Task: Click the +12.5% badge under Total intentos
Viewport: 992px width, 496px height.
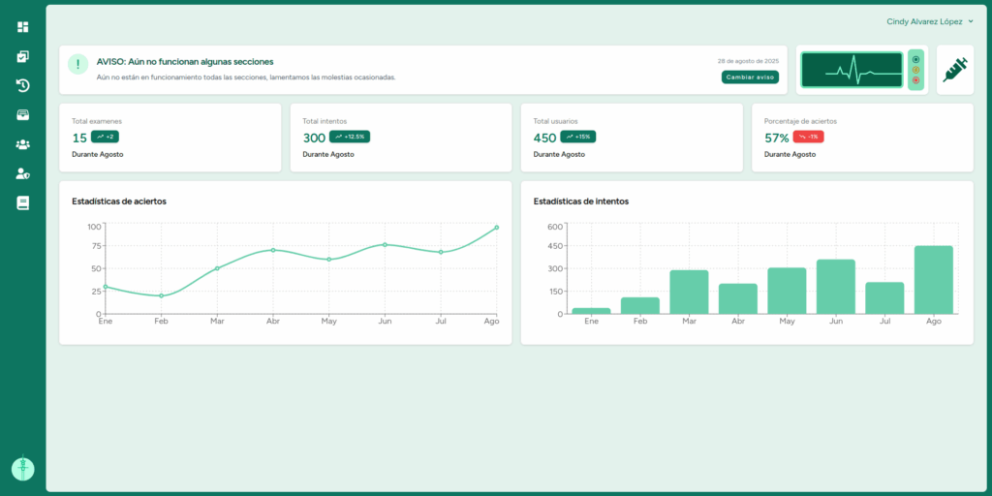Action: [350, 137]
